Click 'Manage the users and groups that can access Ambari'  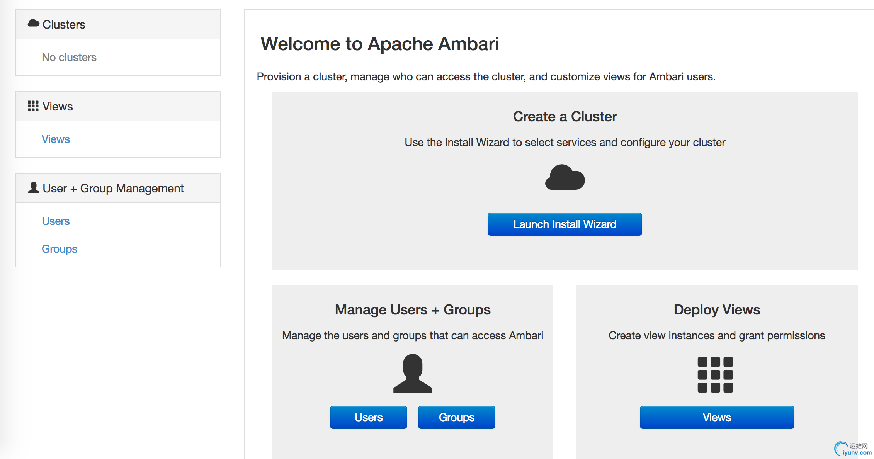click(x=413, y=335)
